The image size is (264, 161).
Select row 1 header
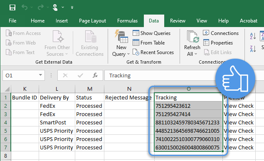pyautogui.click(x=5, y=97)
